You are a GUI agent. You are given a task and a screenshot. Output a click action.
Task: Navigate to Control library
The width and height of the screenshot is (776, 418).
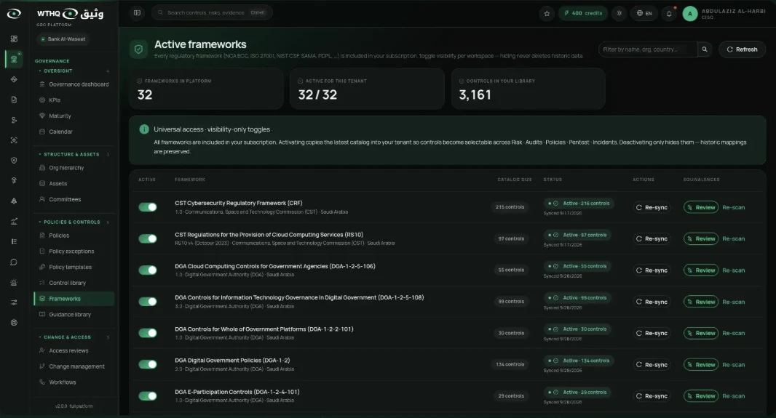74,283
